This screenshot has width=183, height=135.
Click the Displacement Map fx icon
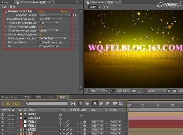(5, 11)
